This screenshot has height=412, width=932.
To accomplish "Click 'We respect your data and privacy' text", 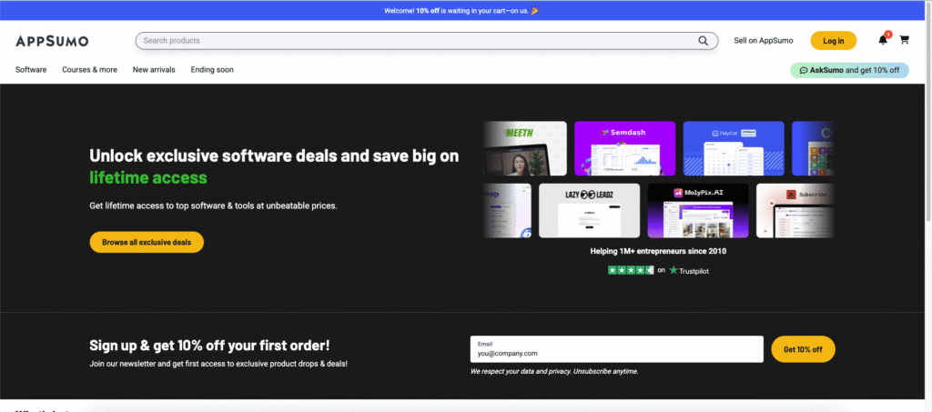I will point(554,372).
